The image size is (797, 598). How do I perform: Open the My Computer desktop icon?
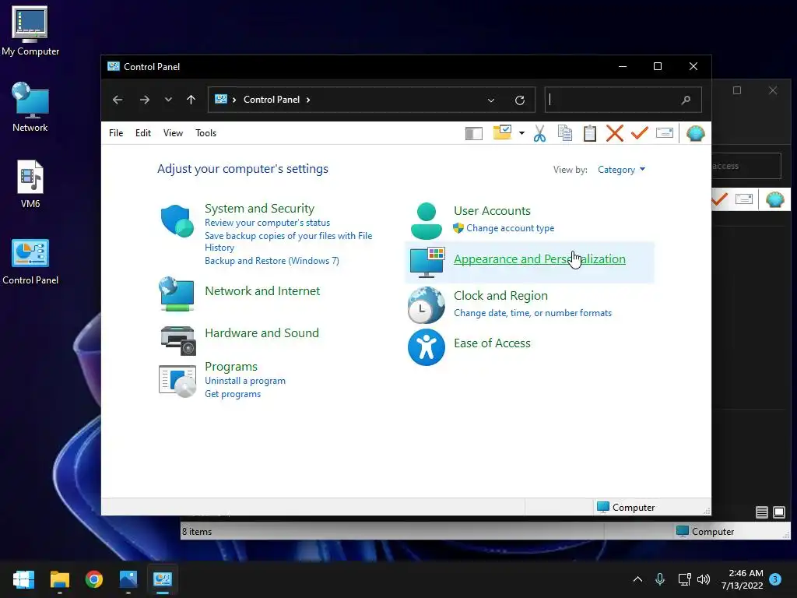[30, 31]
